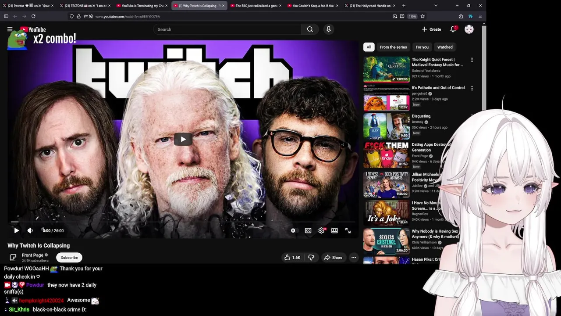Bookmark this page with the star
The image size is (561, 316).
click(423, 16)
